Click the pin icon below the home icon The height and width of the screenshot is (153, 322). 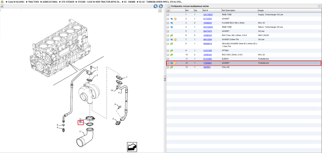(x=2, y=6)
